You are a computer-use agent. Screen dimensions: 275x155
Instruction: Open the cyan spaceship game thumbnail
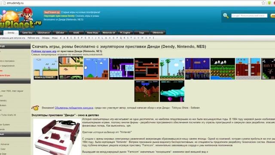click(x=172, y=91)
